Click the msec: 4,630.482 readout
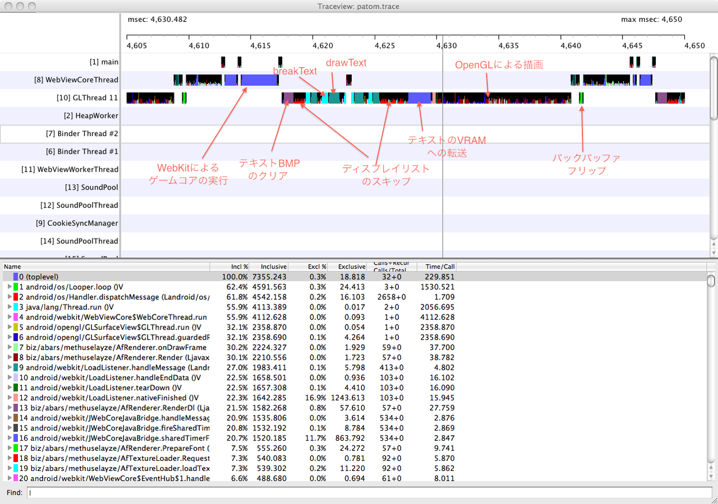 click(158, 19)
